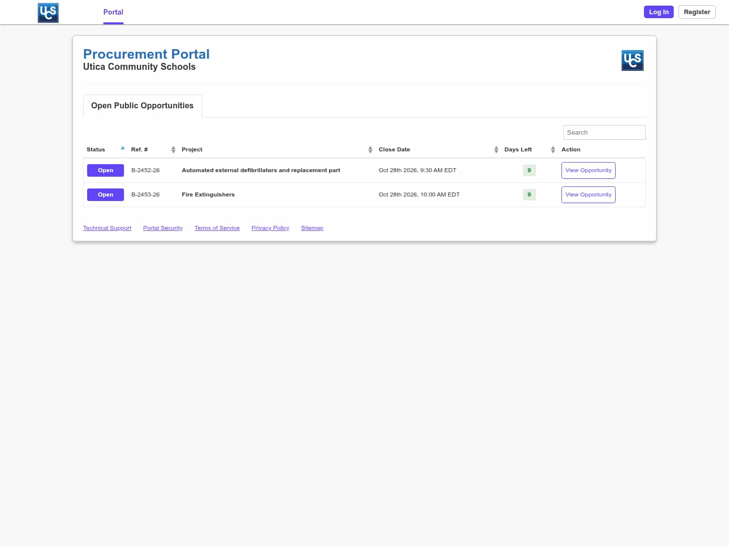Viewport: 729px width, 547px height.
Task: Click Utica Community Schools subtitle
Action: pyautogui.click(x=139, y=67)
